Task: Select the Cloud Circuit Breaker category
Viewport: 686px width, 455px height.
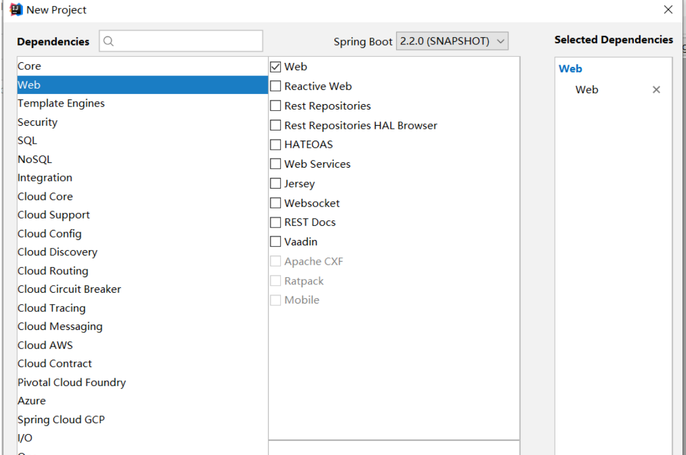Action: [x=143, y=289]
